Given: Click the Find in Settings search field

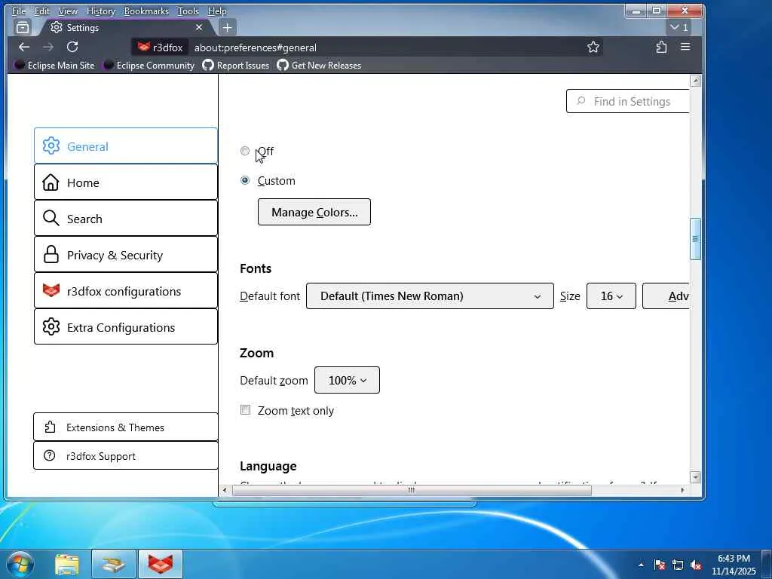Looking at the screenshot, I should click(628, 101).
